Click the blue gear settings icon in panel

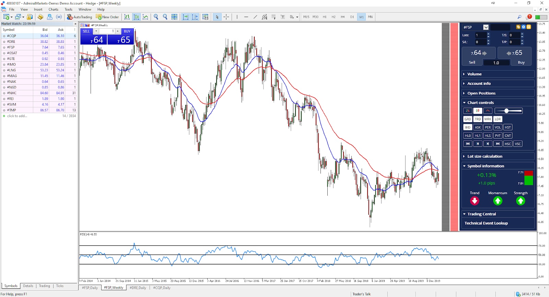(523, 27)
